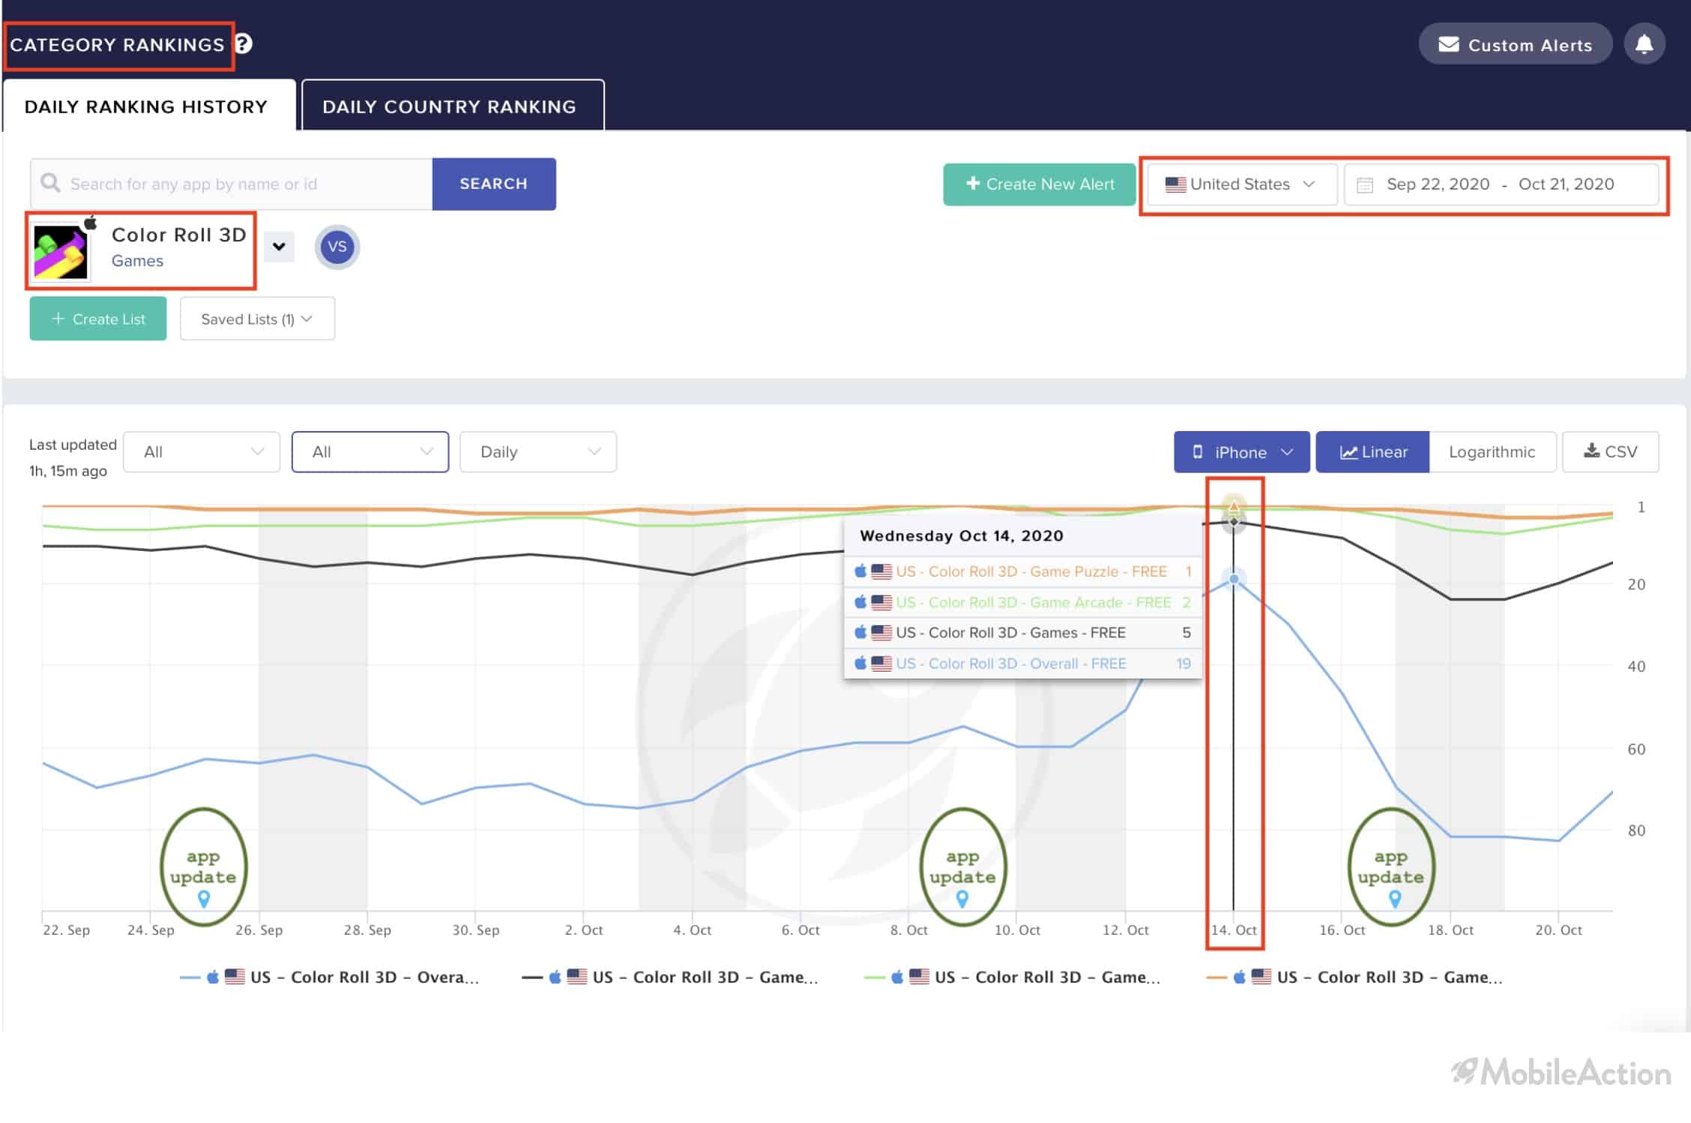Toggle the green Game Arcade legend series
Screen dimensions: 1691x1123
[1013, 977]
